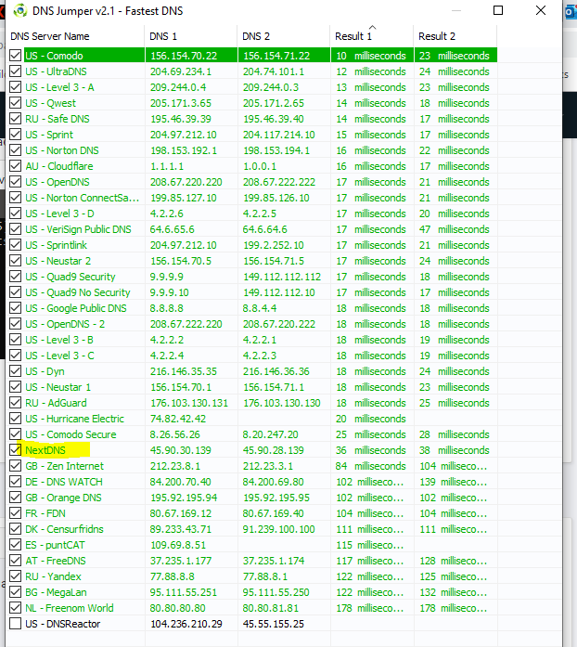This screenshot has width=577, height=647.
Task: Click NextDNS address 45.90.30.139
Action: [x=181, y=450]
